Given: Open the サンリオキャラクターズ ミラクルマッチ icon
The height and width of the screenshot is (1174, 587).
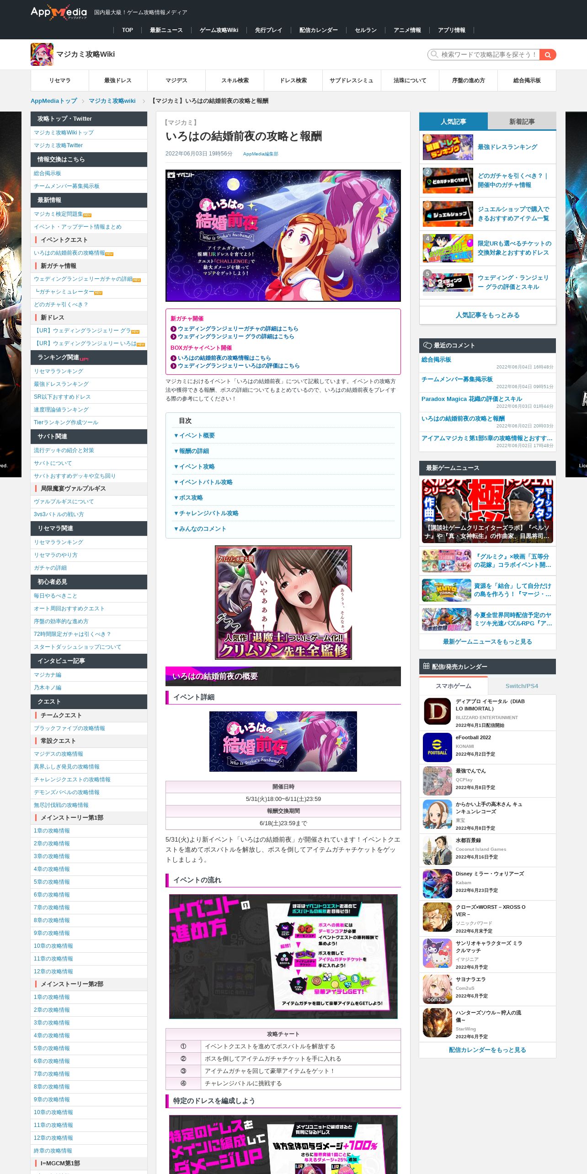Looking at the screenshot, I should [x=437, y=953].
